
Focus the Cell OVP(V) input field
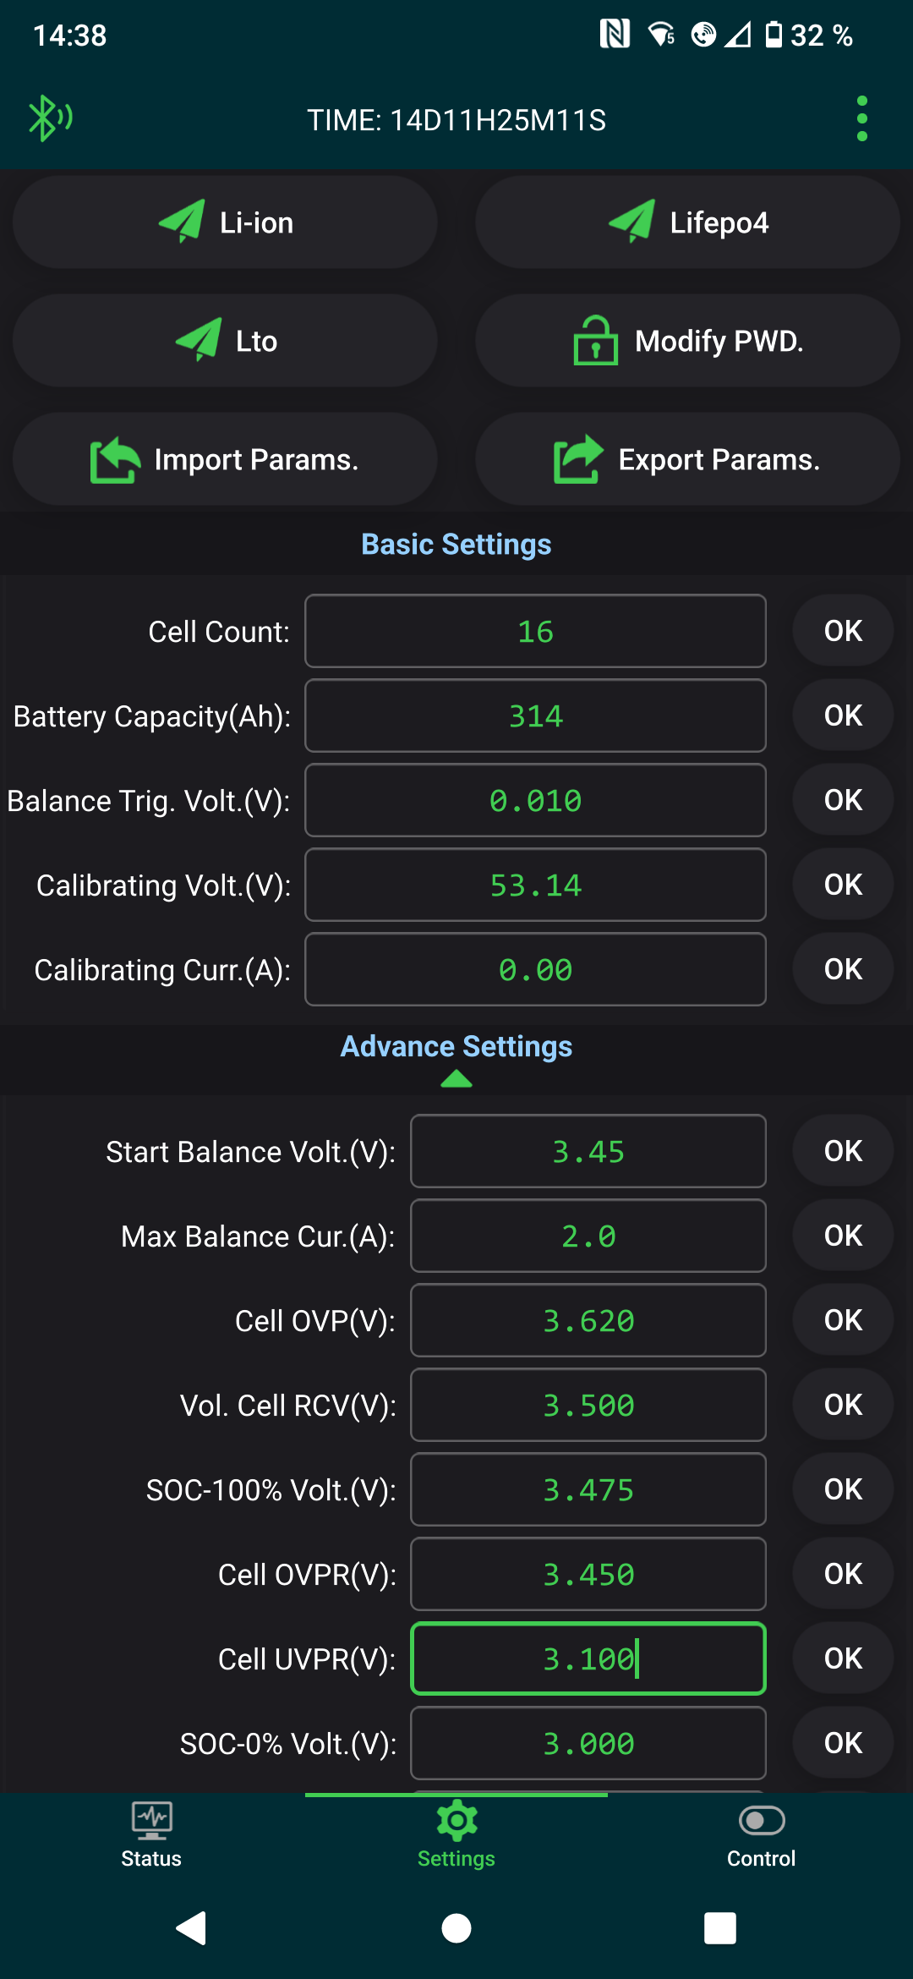click(588, 1320)
